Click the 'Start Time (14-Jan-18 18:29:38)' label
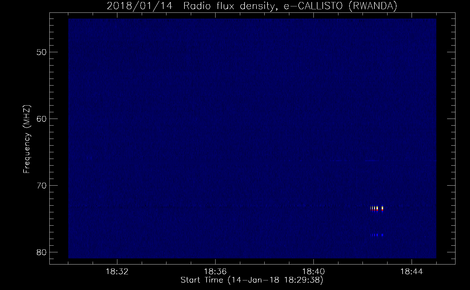470x290 pixels. tap(252, 280)
